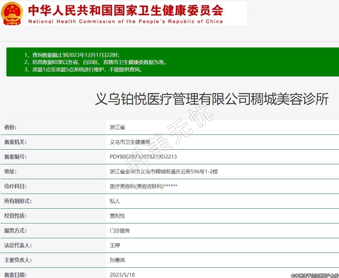Click the address value with 庆云街596号
The height and width of the screenshot is (278, 339).
click(164, 172)
